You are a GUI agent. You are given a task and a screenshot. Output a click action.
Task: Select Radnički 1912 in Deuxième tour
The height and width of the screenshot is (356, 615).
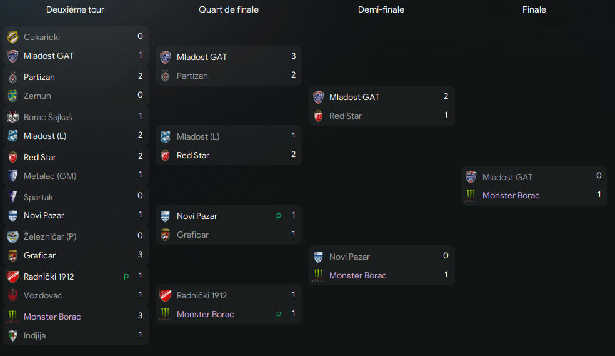49,277
